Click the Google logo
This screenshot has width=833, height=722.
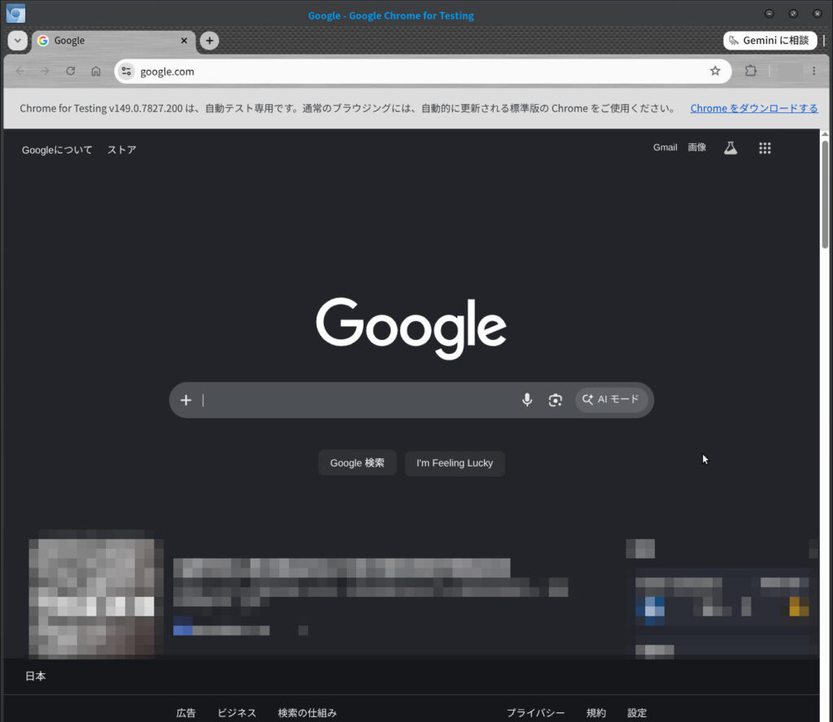(x=411, y=328)
